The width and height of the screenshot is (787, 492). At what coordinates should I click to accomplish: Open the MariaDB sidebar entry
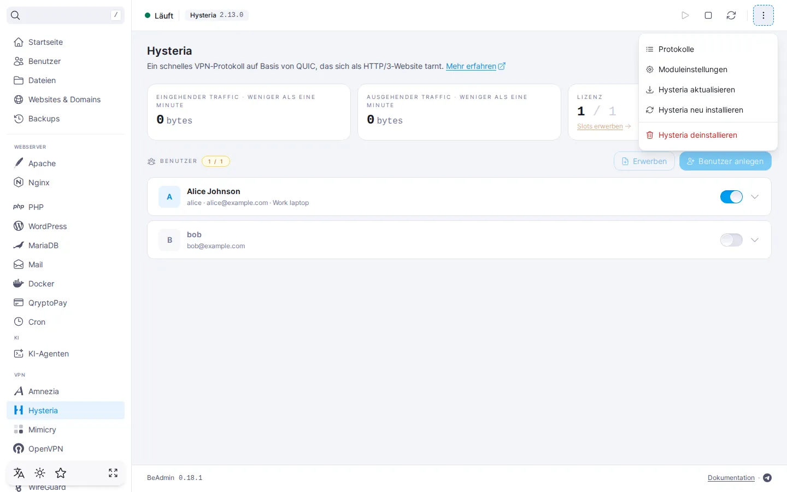pyautogui.click(x=66, y=245)
